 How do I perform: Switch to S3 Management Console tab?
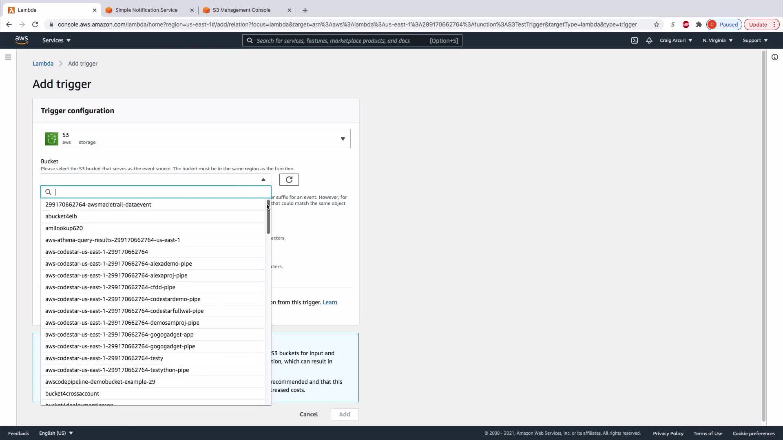241,10
